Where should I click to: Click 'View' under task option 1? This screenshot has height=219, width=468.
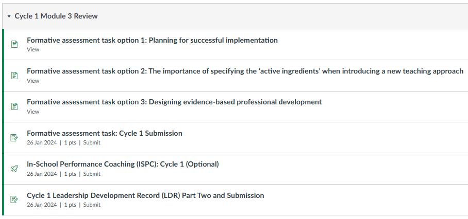click(x=33, y=50)
